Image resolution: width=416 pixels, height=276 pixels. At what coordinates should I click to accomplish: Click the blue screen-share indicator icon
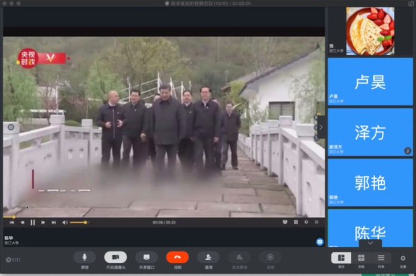pyautogui.click(x=320, y=241)
